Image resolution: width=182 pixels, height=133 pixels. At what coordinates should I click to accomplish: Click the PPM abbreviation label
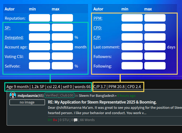click(98, 18)
